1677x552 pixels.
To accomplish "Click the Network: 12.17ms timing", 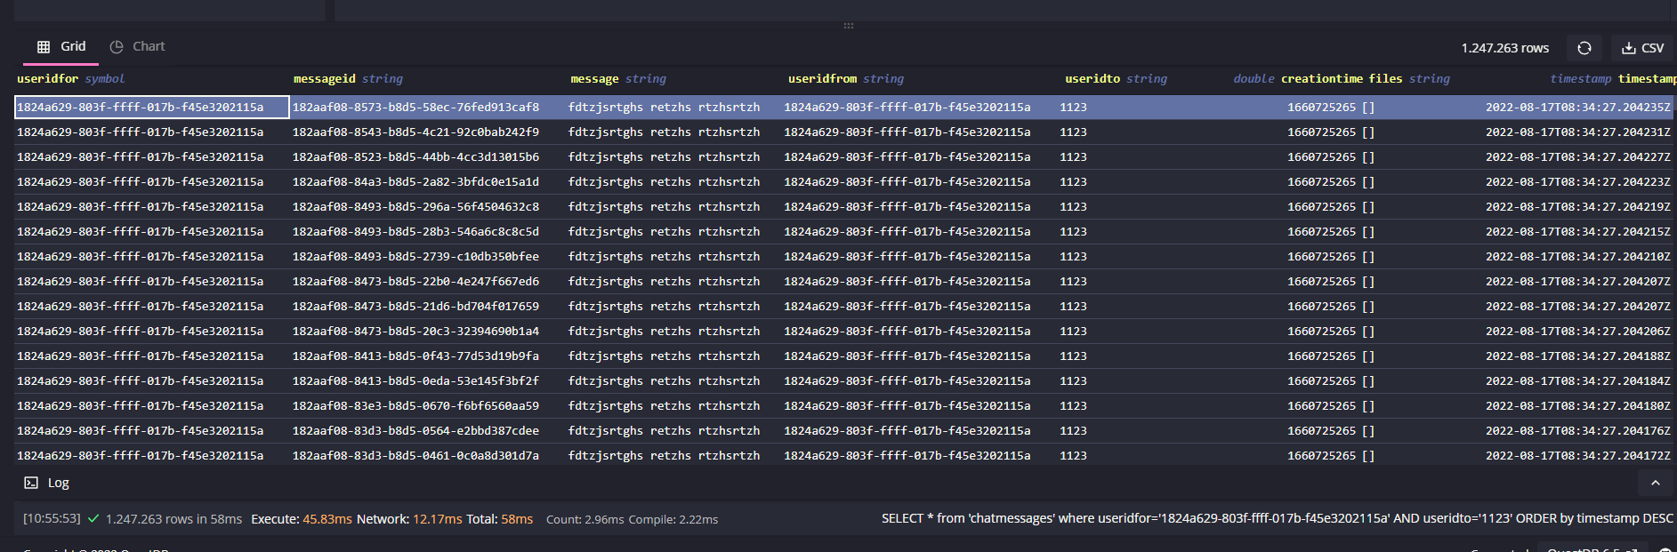I will click(x=409, y=519).
